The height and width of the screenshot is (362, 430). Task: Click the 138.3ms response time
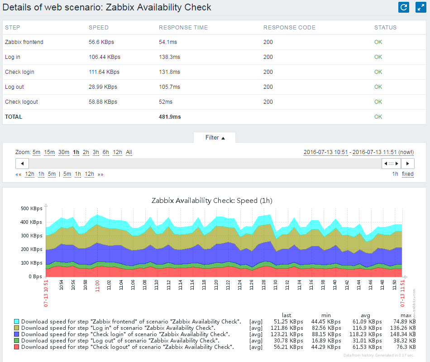click(169, 57)
